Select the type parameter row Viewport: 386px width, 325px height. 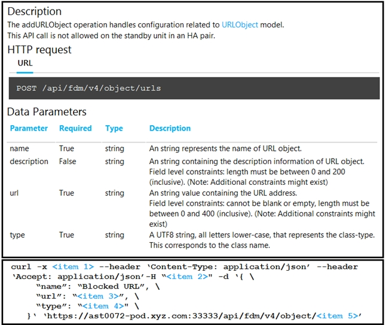tap(17, 235)
